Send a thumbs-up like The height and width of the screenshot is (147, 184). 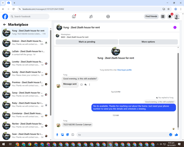pos(176,135)
